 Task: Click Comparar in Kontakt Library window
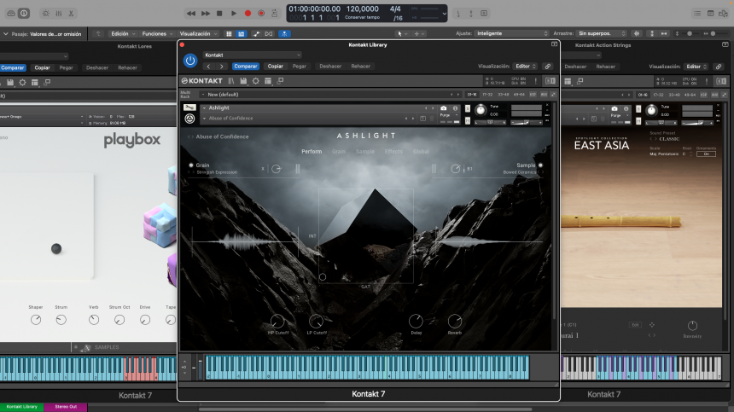point(245,67)
